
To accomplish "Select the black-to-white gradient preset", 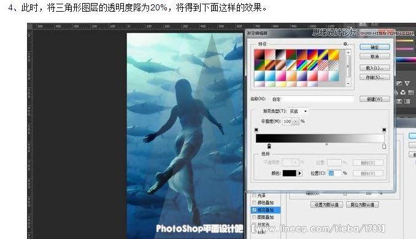I will pyautogui.click(x=280, y=55).
